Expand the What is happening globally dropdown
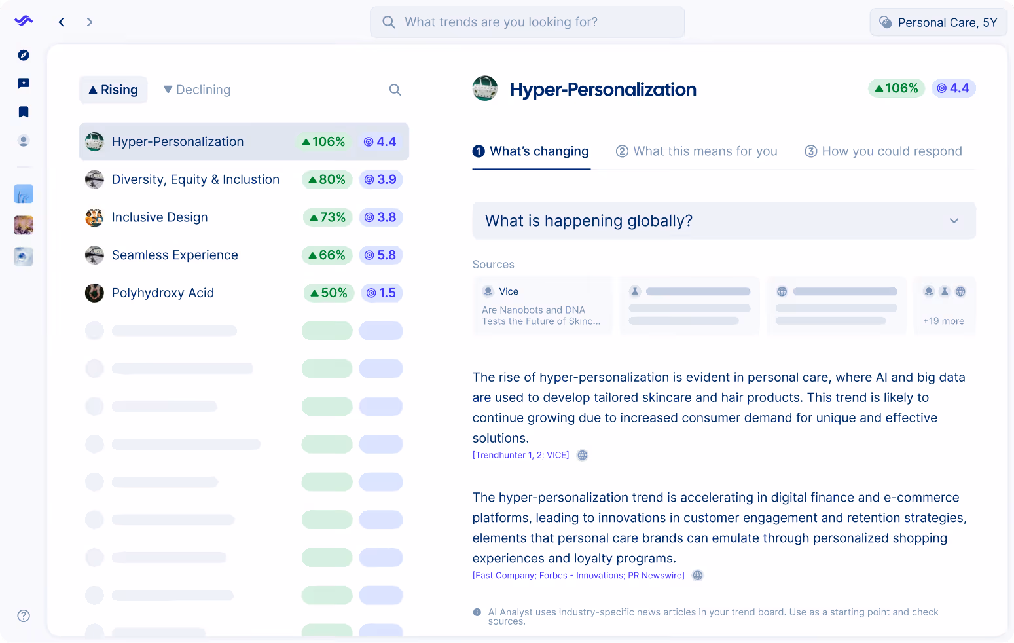1014x643 pixels. coord(724,221)
